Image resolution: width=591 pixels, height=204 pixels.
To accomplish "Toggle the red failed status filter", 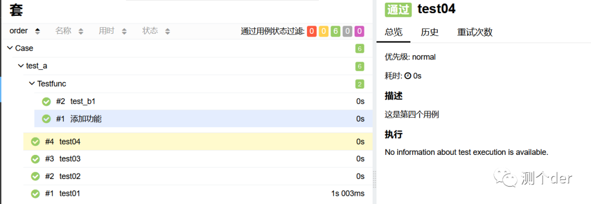I will coord(311,31).
